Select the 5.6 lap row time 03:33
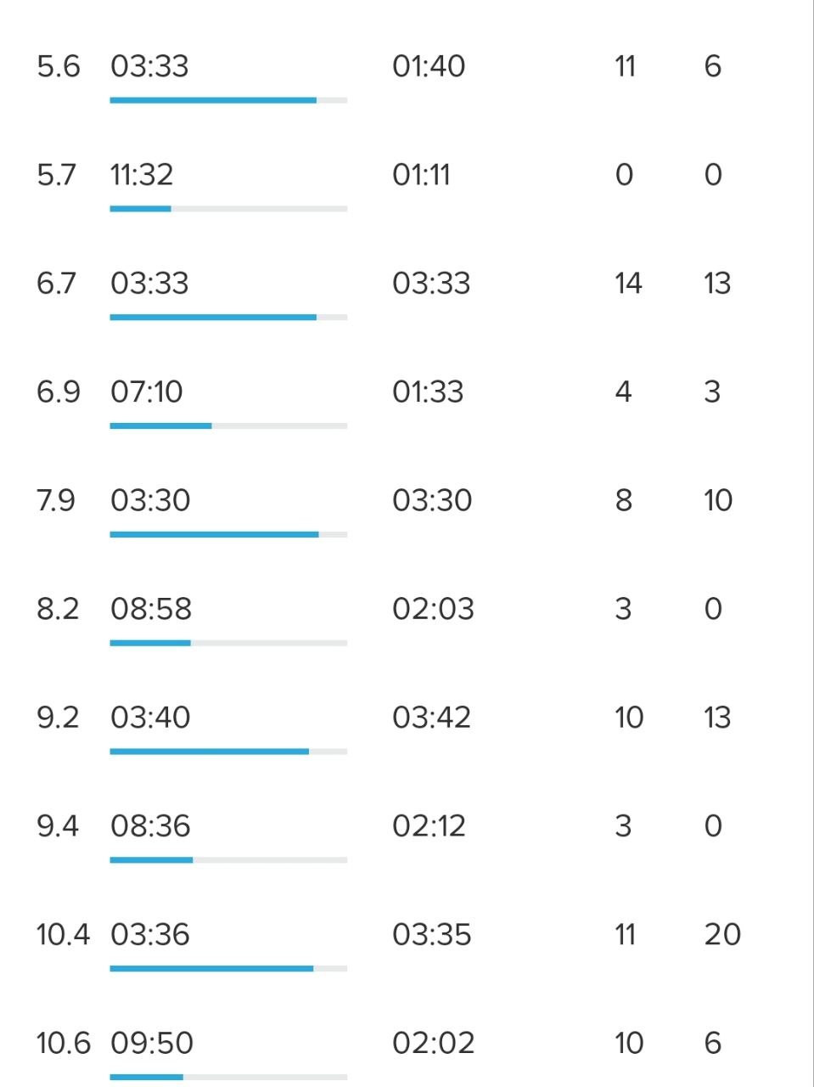814x1087 pixels. 149,66
